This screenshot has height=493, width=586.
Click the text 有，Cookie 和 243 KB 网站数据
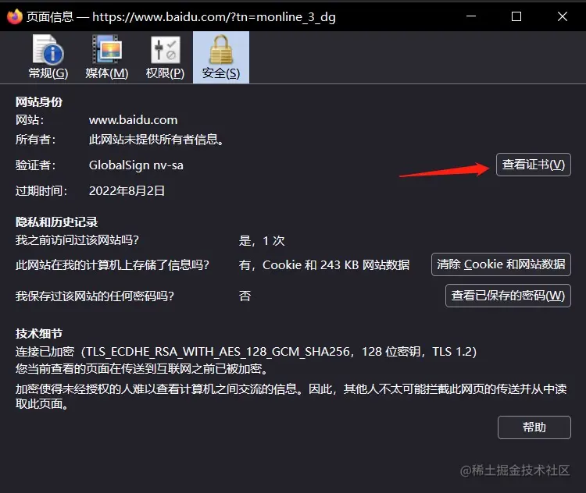tap(324, 265)
